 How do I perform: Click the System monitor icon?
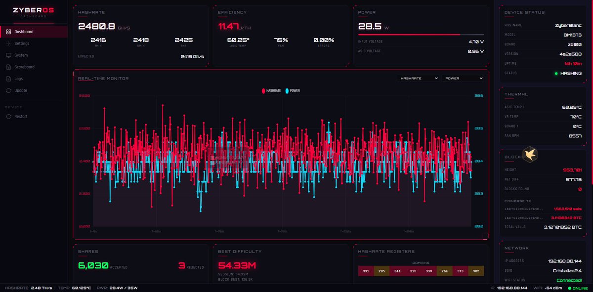coord(8,55)
